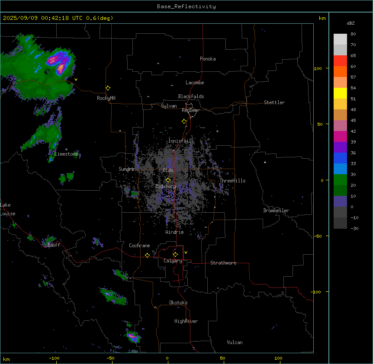Click the yellow diamond marker south of RedDeer
The height and width of the screenshot is (364, 373).
(184, 121)
